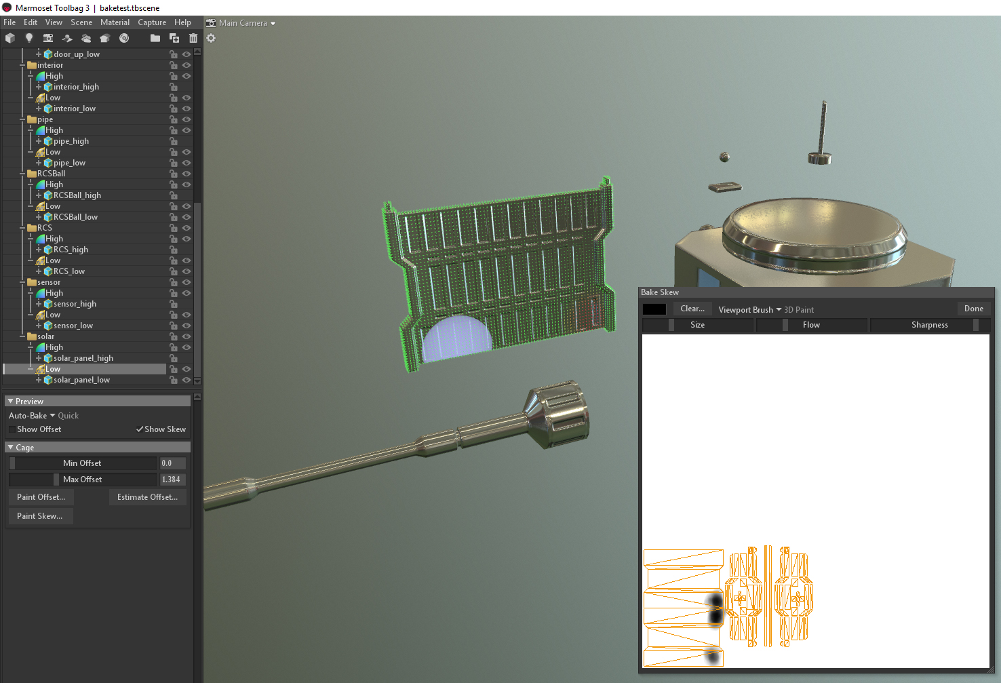Viewport: 1001px width, 683px height.
Task: Create a new camera with the camera toolbar icon
Action: (47, 38)
